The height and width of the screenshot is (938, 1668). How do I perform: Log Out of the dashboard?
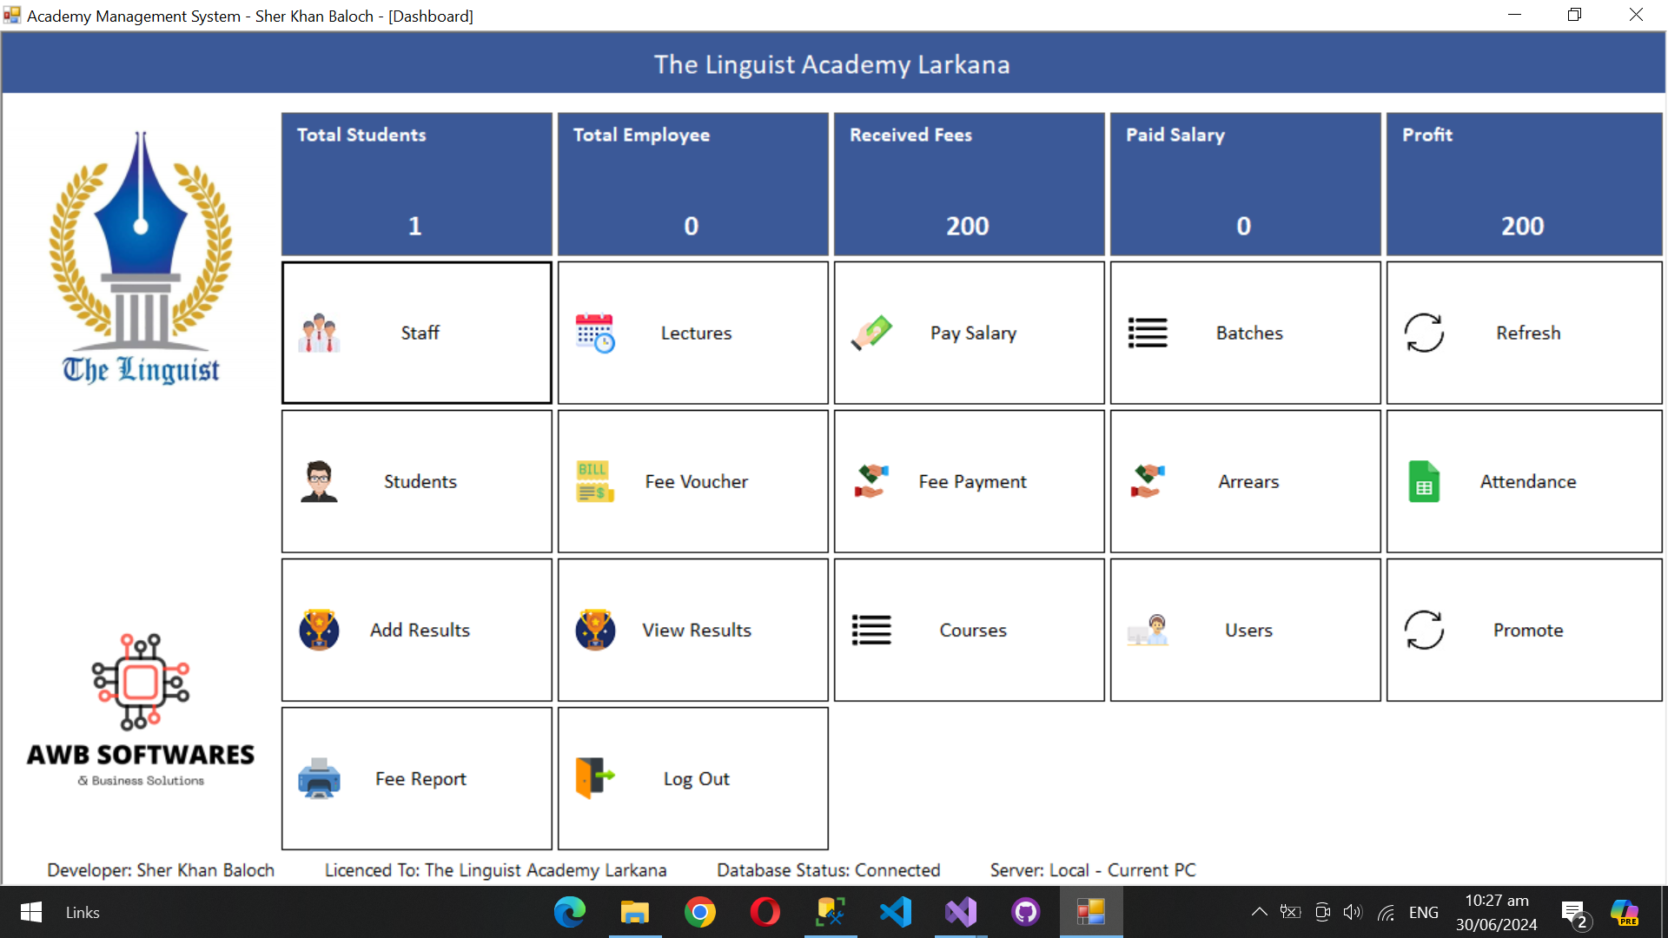pos(693,778)
